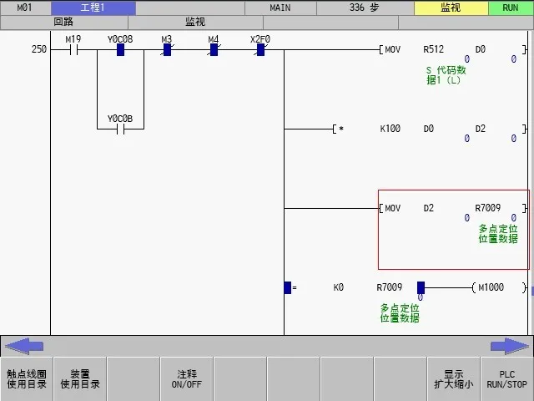Select the Y0C08 contact in rung 250
The image size is (534, 401).
coord(120,50)
